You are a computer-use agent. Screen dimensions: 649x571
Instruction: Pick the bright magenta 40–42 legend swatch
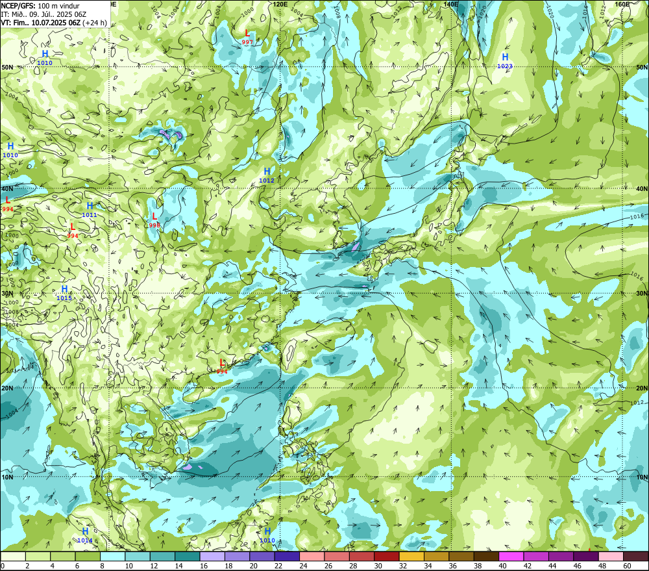(x=511, y=556)
